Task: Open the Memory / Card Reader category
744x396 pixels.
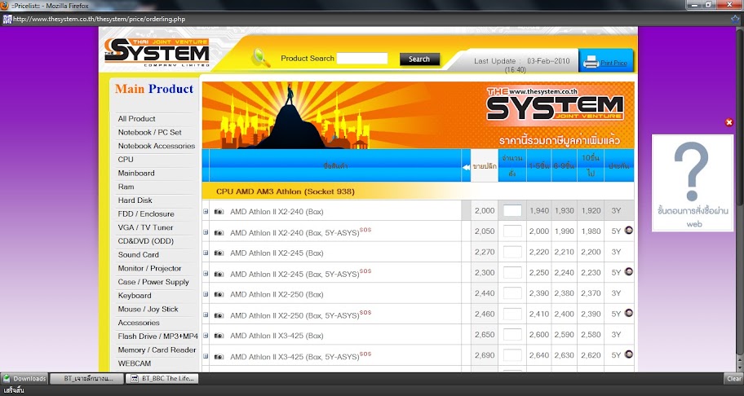Action: (x=157, y=350)
